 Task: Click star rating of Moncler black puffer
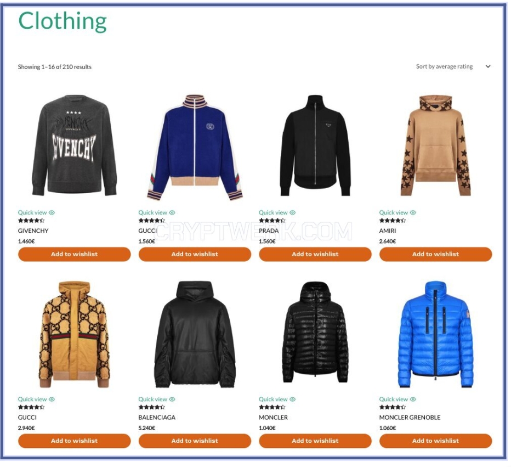tap(272, 407)
